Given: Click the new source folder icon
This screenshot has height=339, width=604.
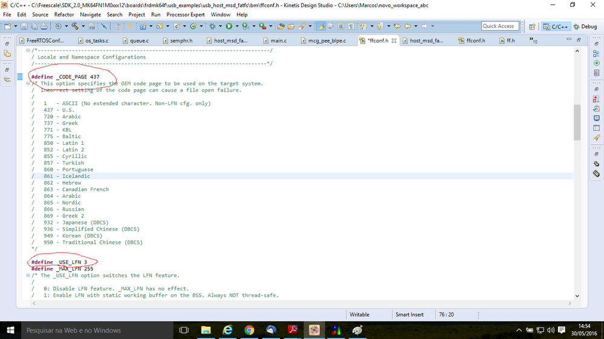Looking at the screenshot, I should click(x=160, y=26).
